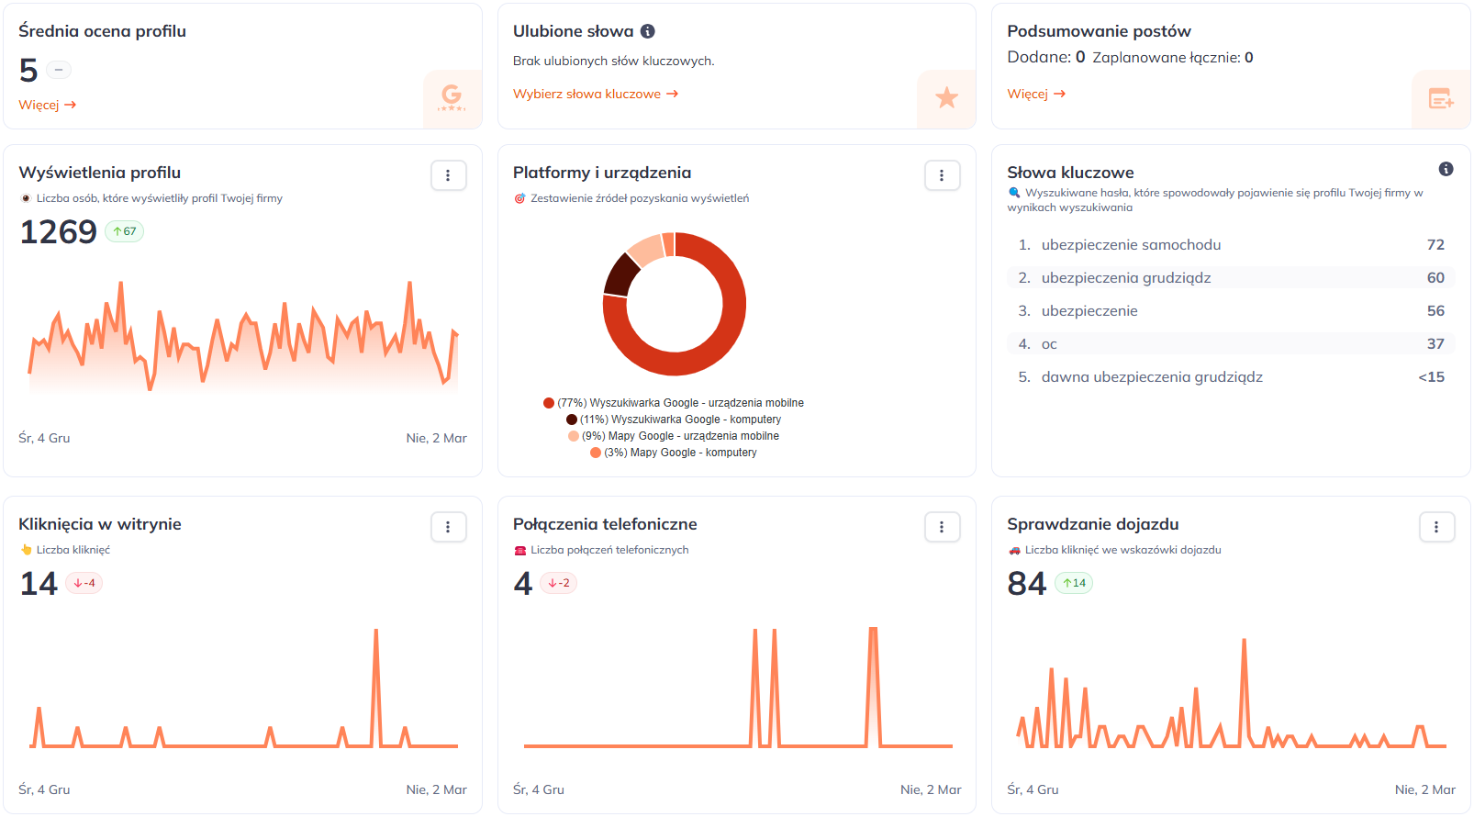Open three-dot menu for Platformy i urządzenia

(x=942, y=175)
